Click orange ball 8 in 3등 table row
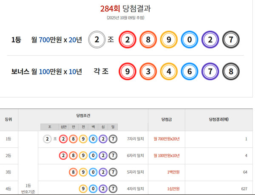 73,172
